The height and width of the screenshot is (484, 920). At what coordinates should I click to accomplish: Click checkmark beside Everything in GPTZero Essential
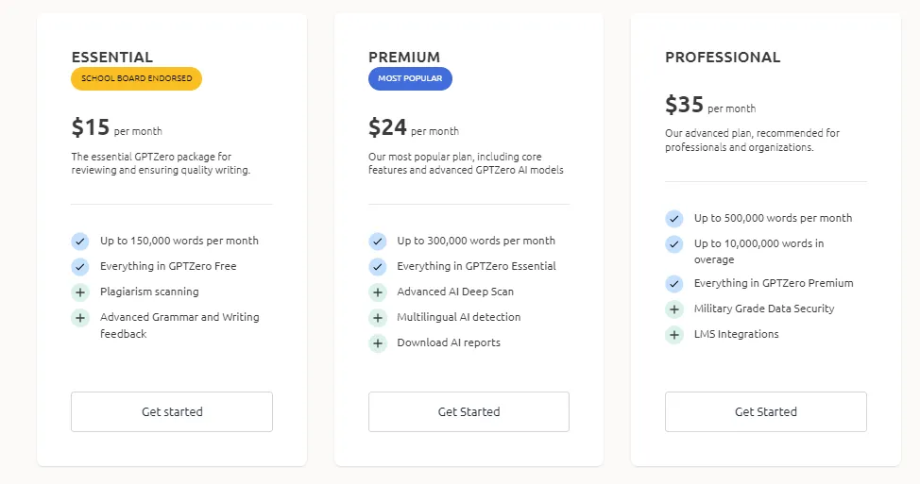pyautogui.click(x=378, y=267)
